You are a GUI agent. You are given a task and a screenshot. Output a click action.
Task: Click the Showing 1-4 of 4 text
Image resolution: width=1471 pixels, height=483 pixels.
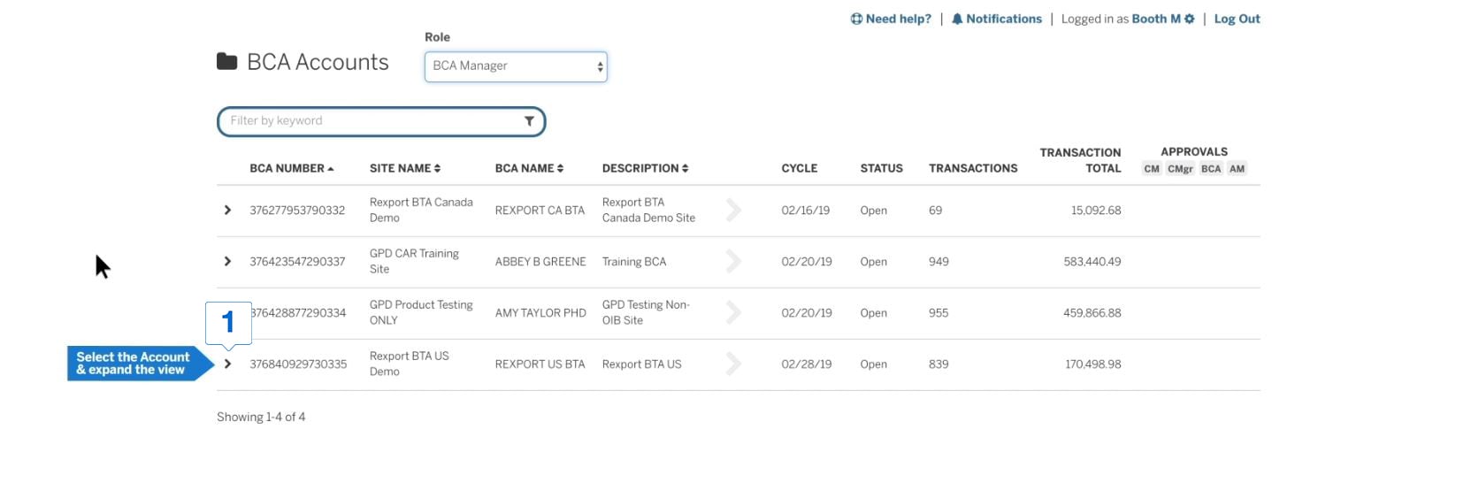(x=261, y=417)
